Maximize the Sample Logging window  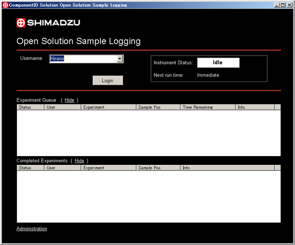283,5
